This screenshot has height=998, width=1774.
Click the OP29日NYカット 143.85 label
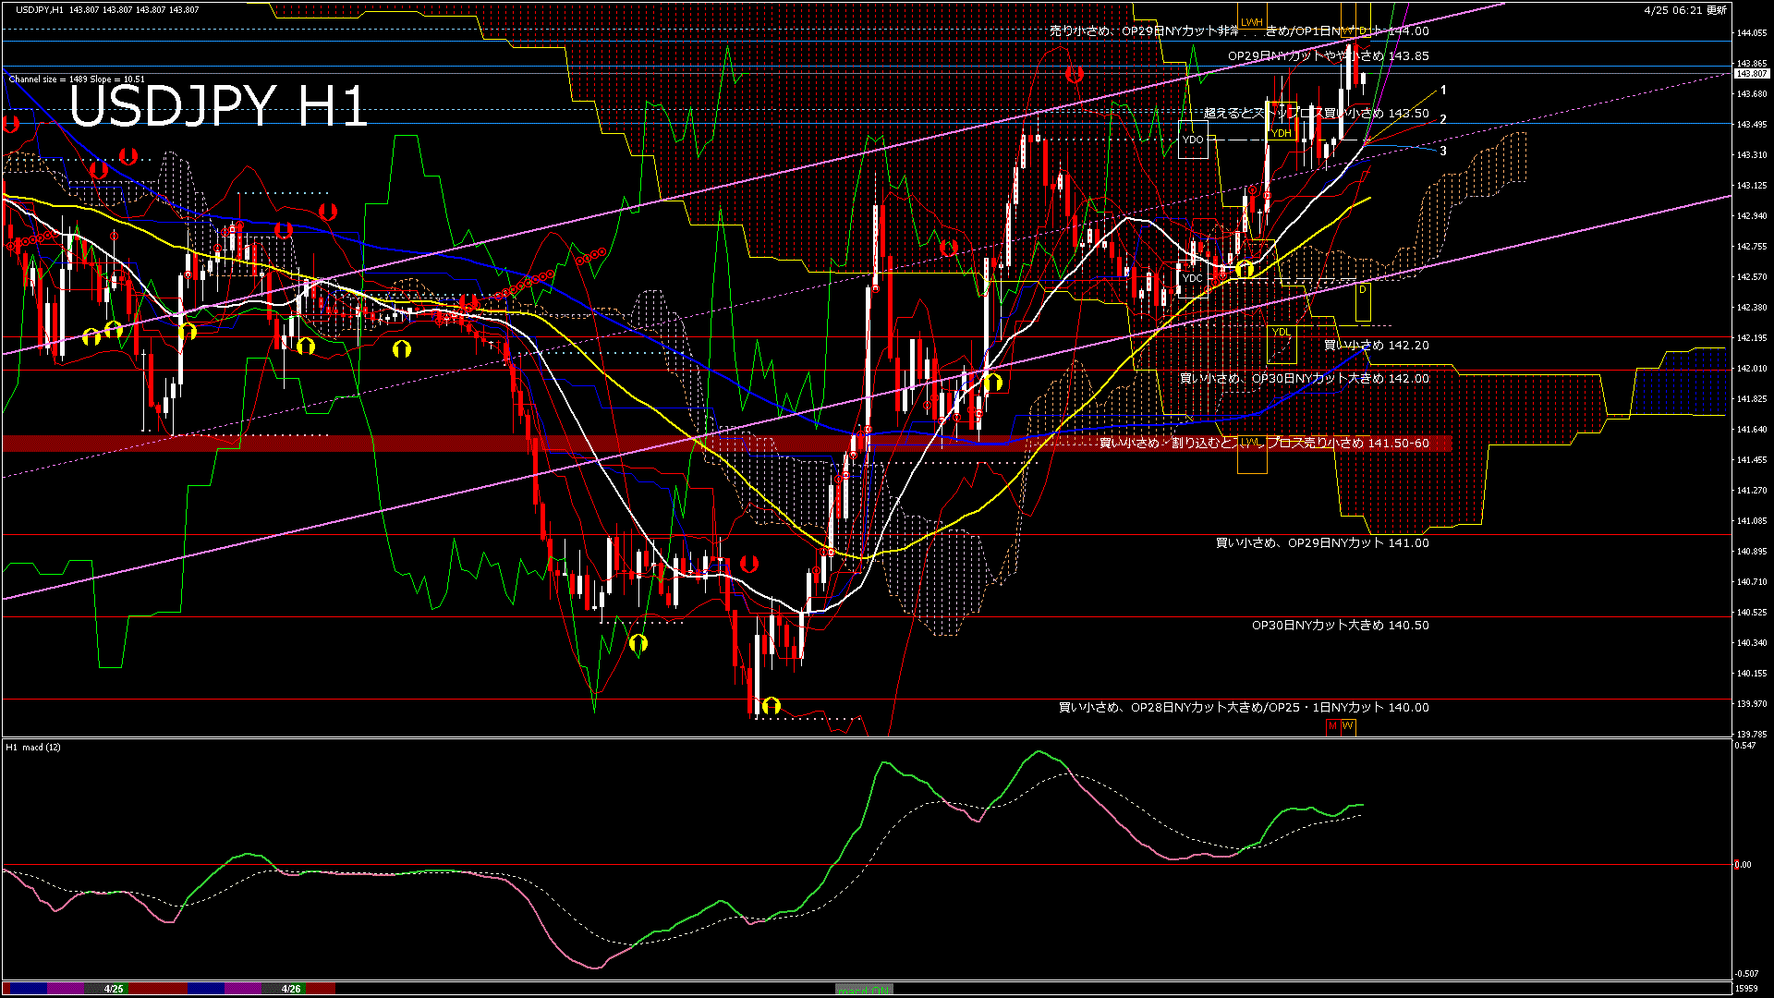pos(1328,56)
